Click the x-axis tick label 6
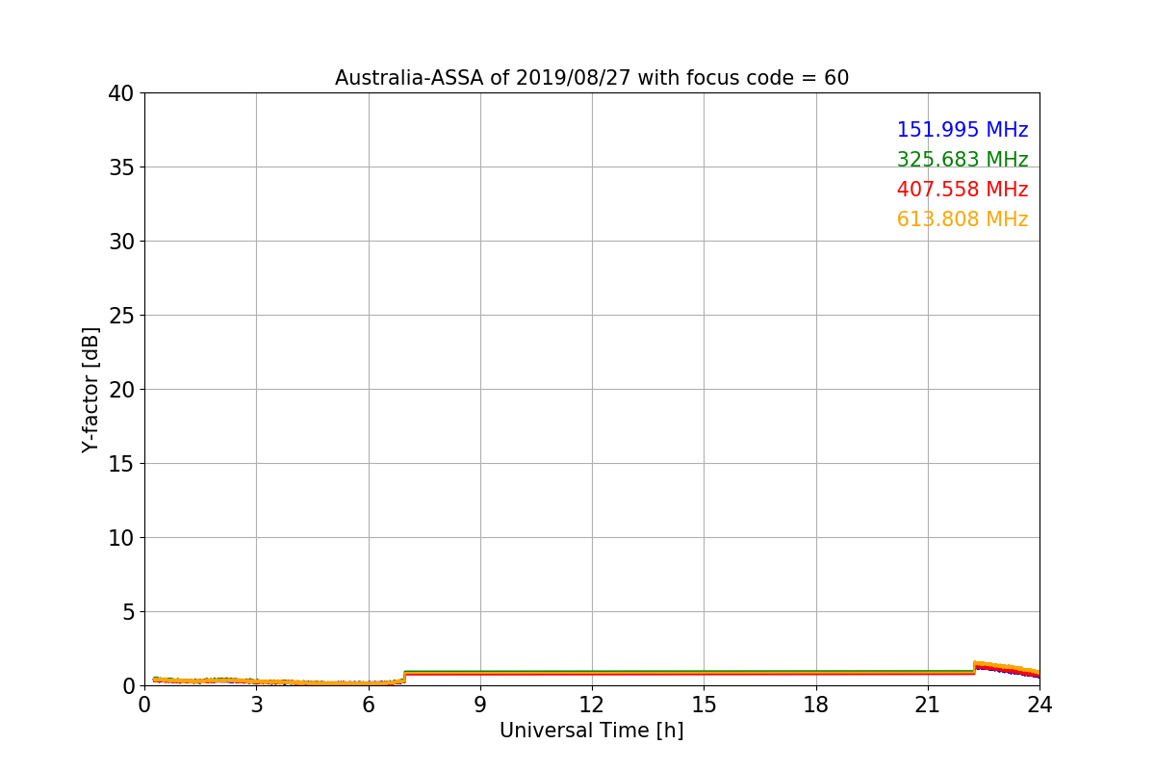 (x=369, y=705)
